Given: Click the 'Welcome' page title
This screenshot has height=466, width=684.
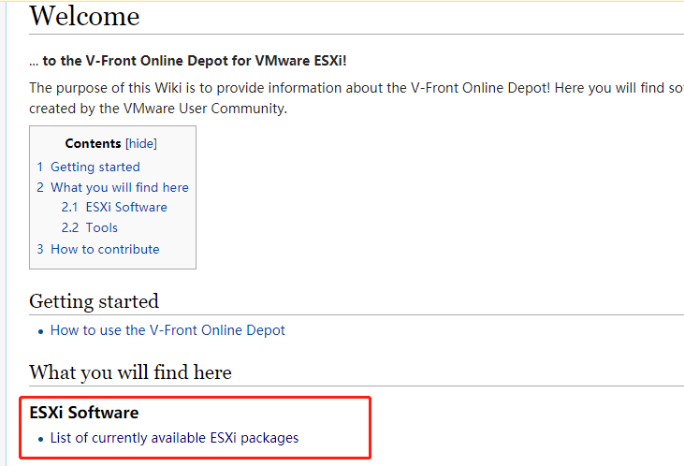Looking at the screenshot, I should [x=84, y=16].
